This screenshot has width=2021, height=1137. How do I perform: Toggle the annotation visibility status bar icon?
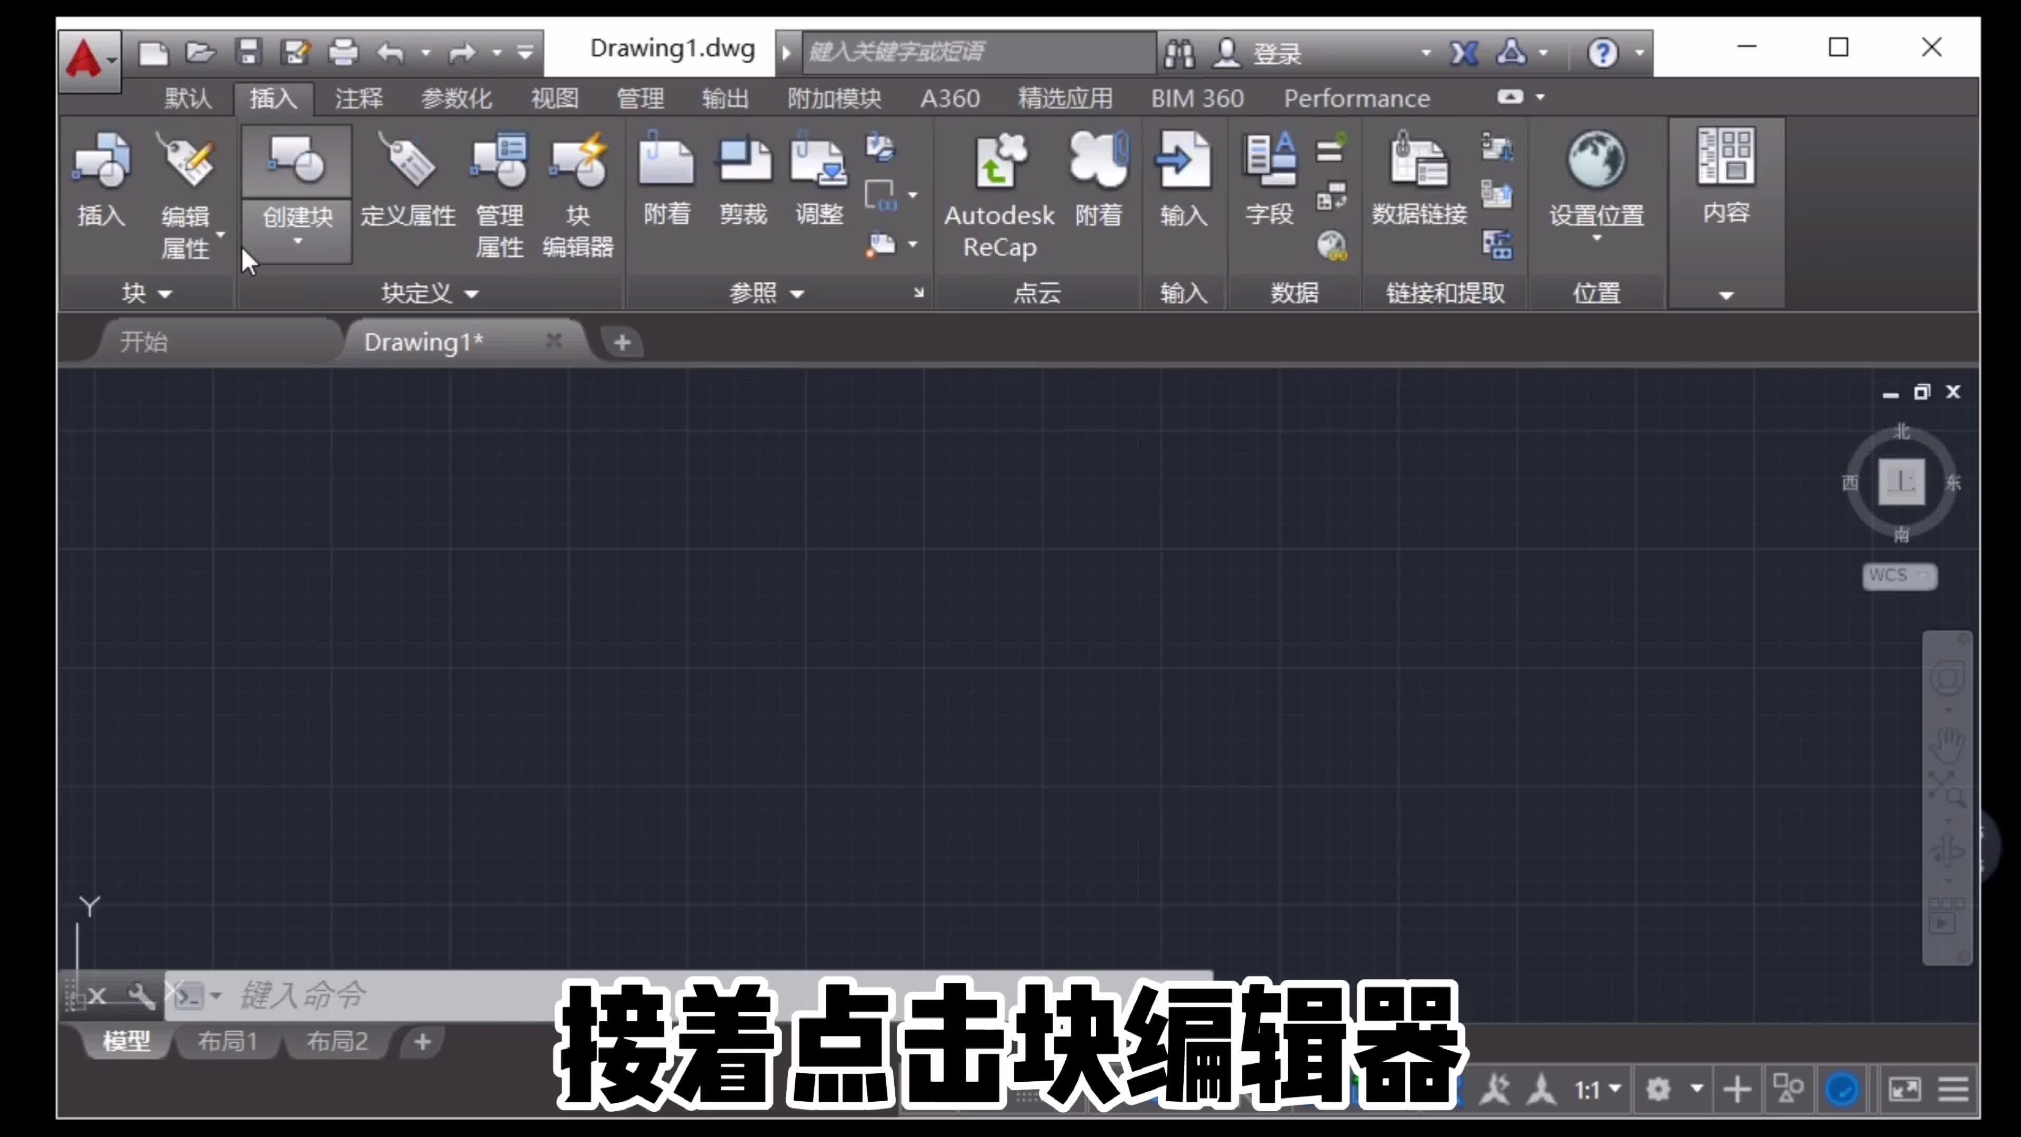tap(1495, 1089)
